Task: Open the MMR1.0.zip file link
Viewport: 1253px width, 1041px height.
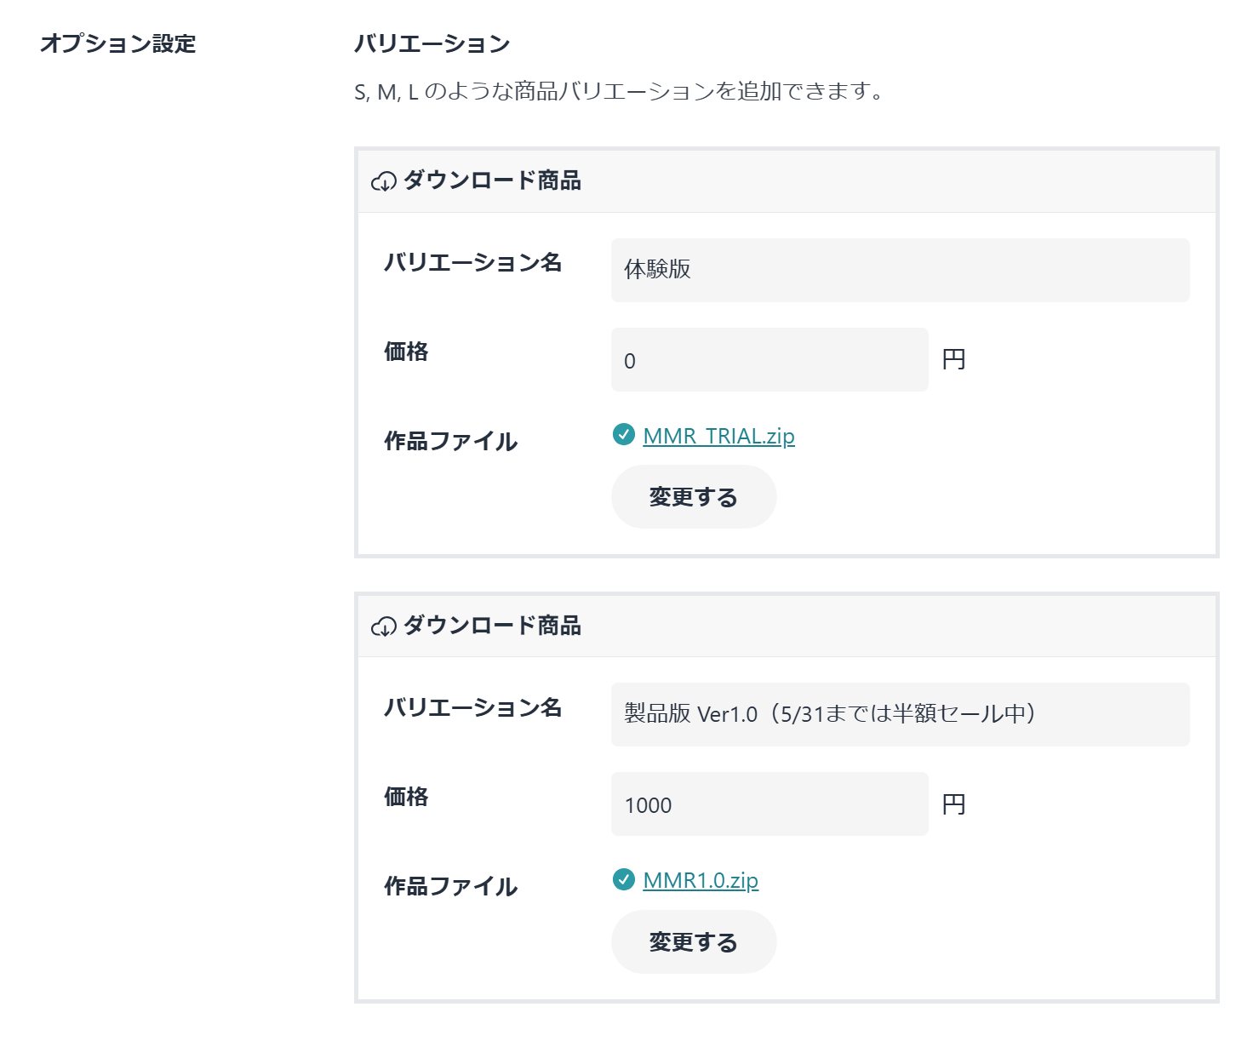Action: tap(700, 880)
